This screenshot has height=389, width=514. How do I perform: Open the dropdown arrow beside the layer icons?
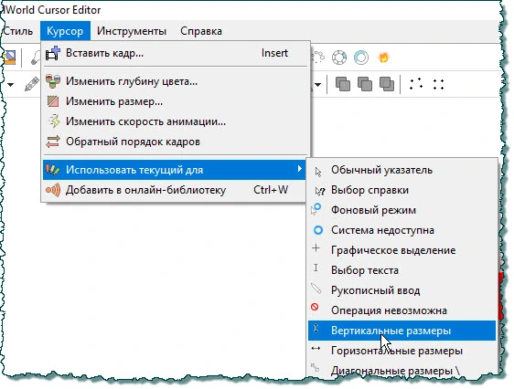pyautogui.click(x=317, y=85)
